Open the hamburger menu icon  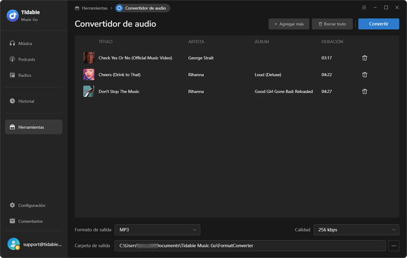tap(364, 8)
